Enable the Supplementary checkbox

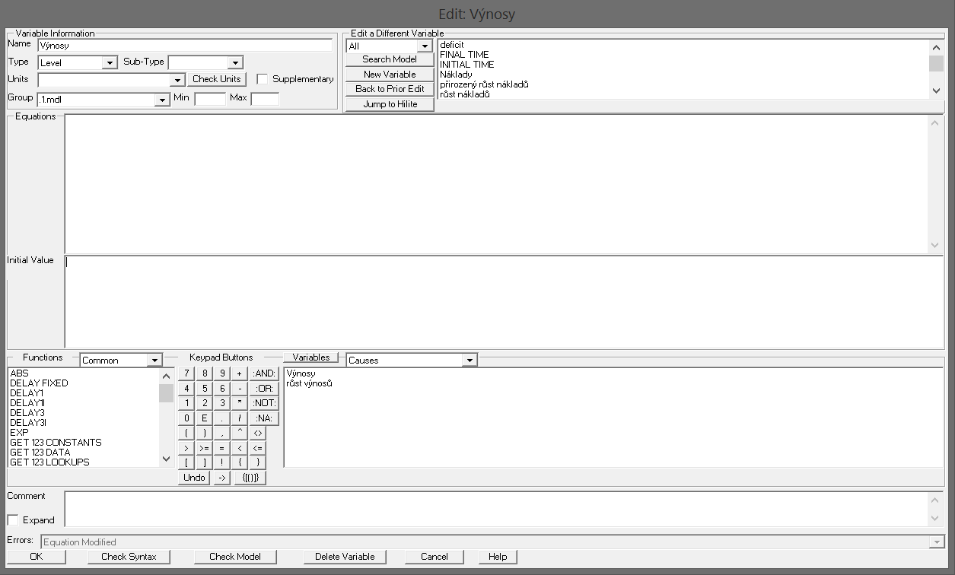[x=263, y=79]
